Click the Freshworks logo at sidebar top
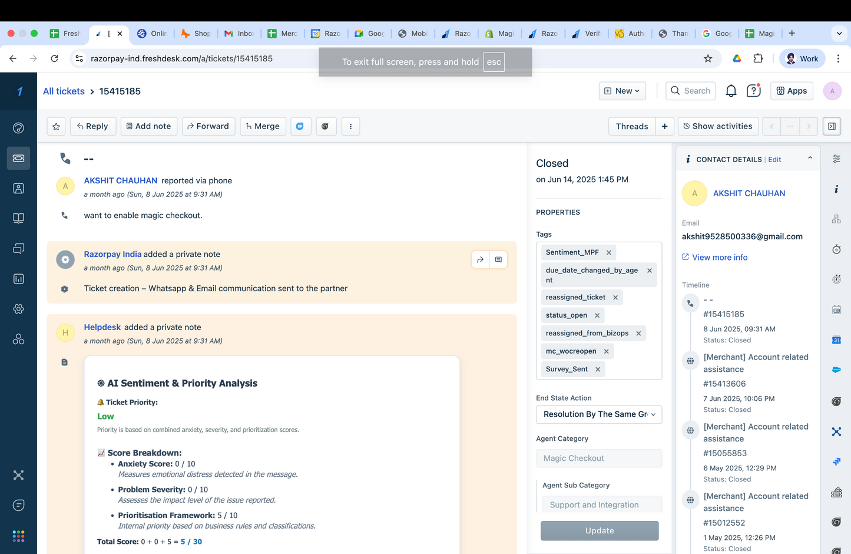The width and height of the screenshot is (851, 554). click(19, 91)
